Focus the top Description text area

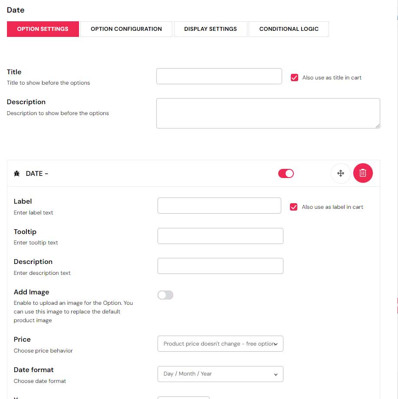(x=268, y=113)
